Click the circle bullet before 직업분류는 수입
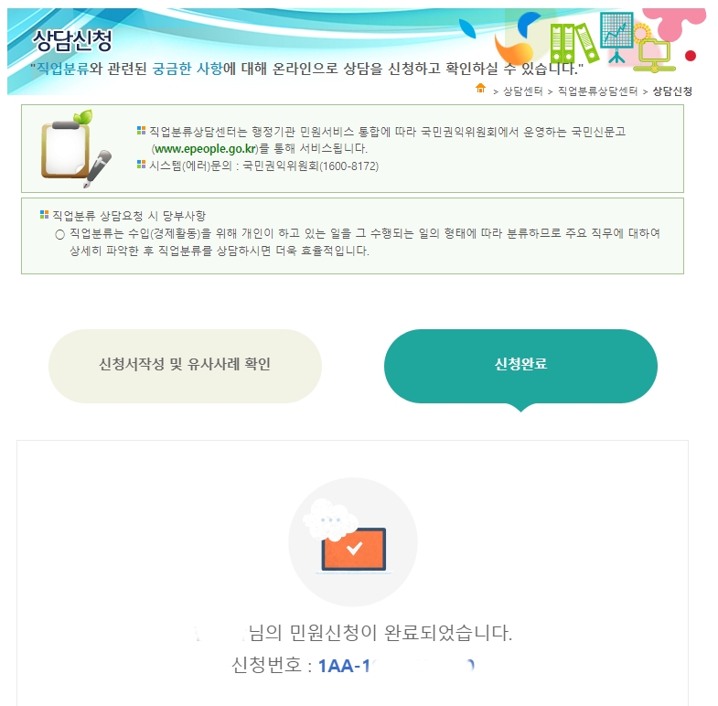Screen dimensions: 718x706 [59, 234]
